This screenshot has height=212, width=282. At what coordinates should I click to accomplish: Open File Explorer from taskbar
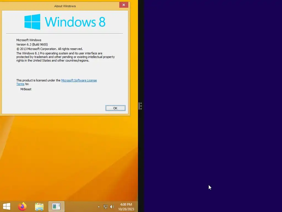click(39, 207)
